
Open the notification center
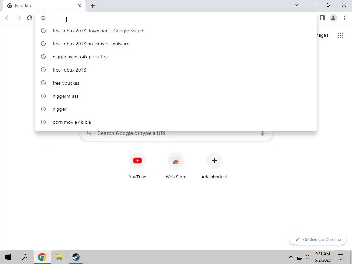coord(341,257)
